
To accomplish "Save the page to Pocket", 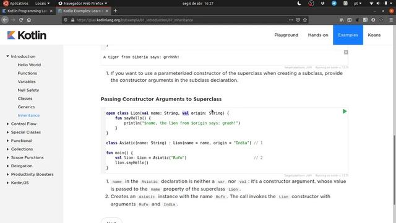I will [298, 20].
